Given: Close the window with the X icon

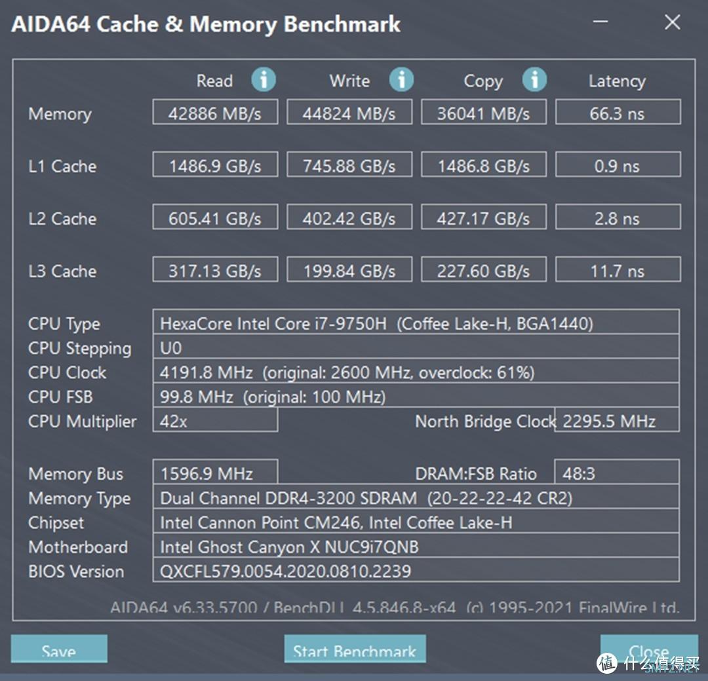Looking at the screenshot, I should coord(673,22).
